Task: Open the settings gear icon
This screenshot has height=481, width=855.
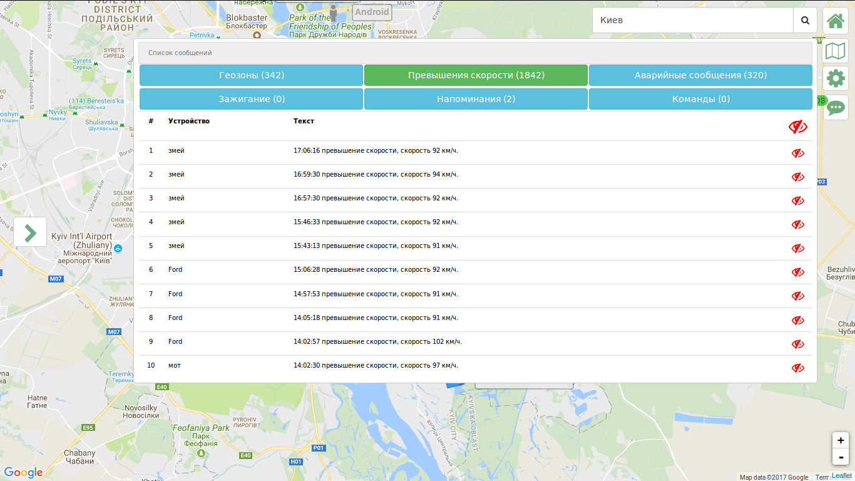Action: click(836, 79)
